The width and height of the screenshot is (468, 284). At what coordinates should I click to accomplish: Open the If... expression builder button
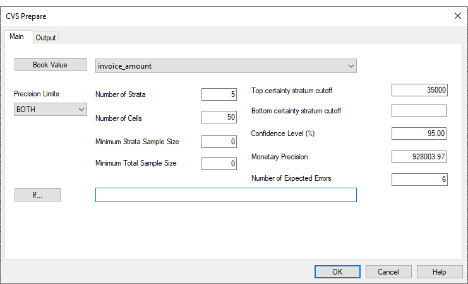pos(37,195)
